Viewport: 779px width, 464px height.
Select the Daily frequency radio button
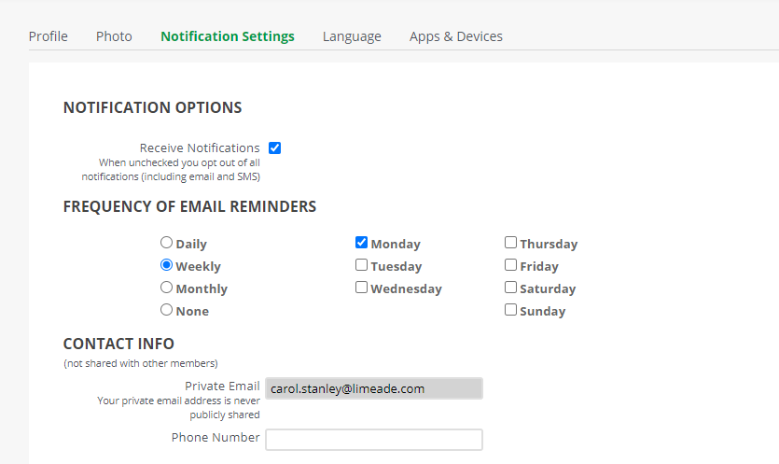[x=166, y=243]
